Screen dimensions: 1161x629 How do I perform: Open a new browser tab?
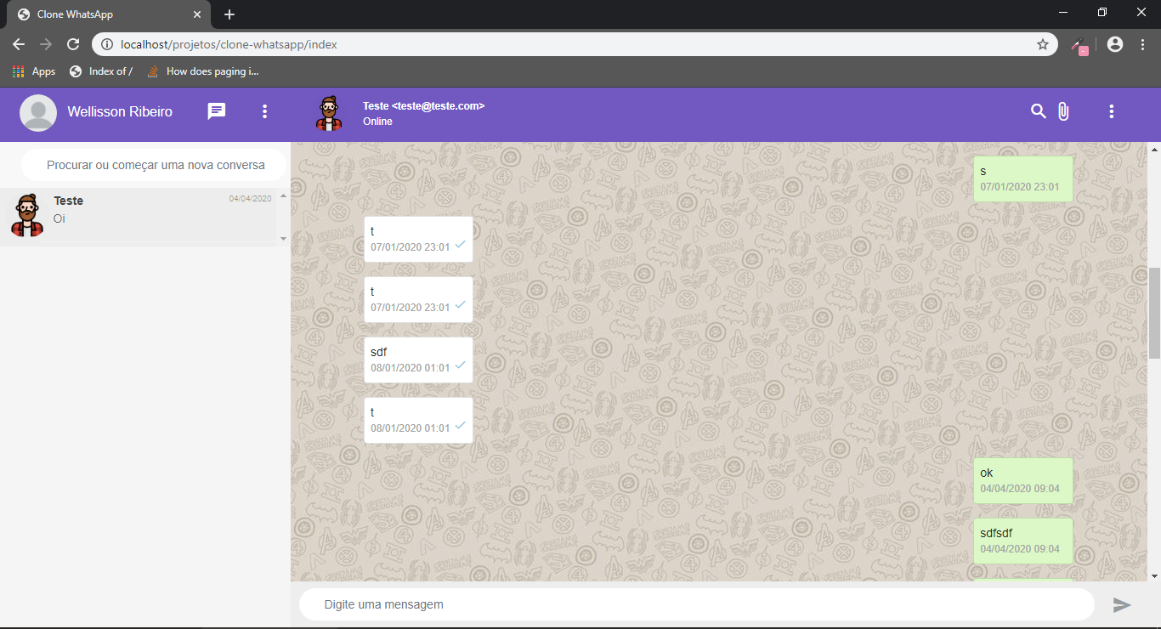pos(229,14)
